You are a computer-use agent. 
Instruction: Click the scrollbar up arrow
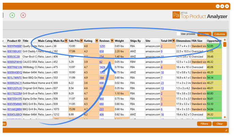tap(225, 40)
